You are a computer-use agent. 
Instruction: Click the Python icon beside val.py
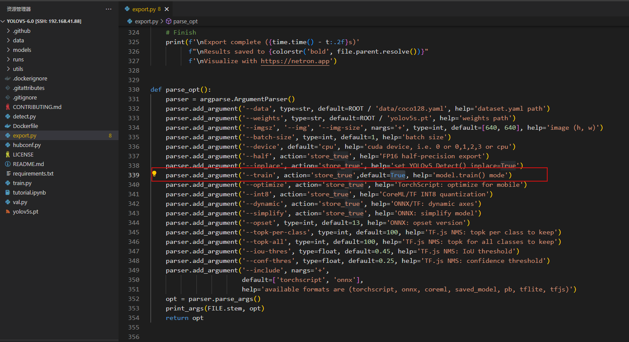coord(8,202)
